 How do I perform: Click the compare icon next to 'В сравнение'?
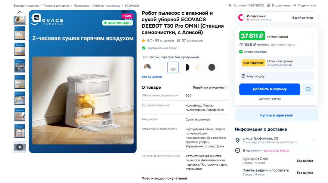[x=268, y=5]
